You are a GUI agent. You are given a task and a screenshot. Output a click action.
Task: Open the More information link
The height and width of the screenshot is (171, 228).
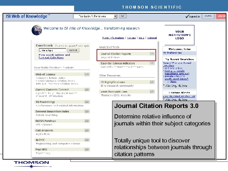(113, 38)
